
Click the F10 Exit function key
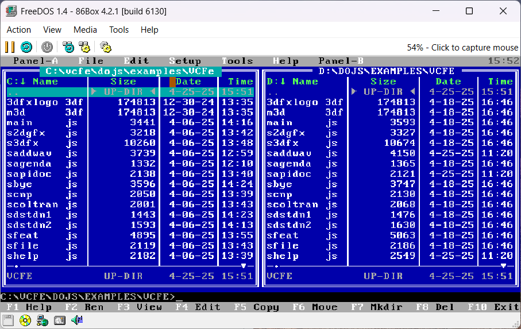point(493,307)
